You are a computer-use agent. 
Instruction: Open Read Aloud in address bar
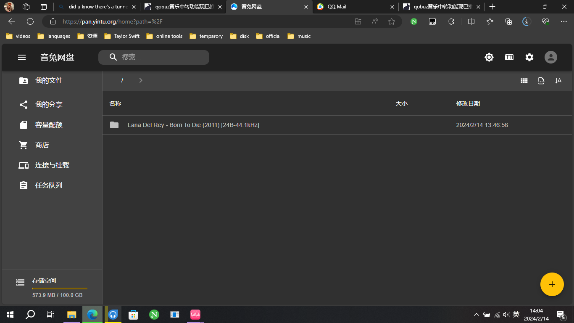tap(375, 21)
